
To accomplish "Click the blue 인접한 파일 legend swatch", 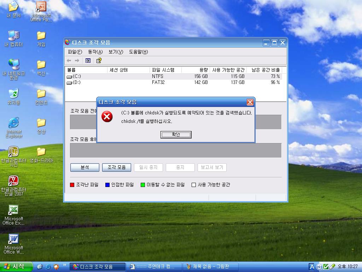I will tap(107, 185).
